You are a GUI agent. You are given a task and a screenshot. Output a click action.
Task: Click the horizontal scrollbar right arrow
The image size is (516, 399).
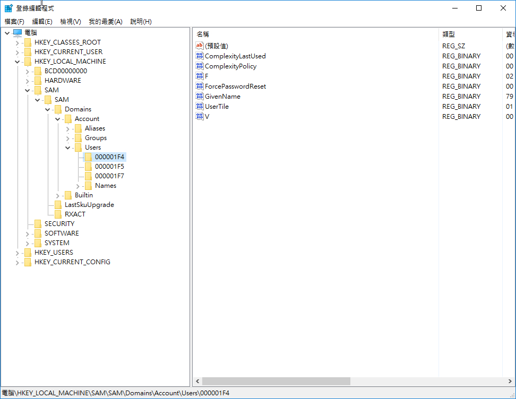click(x=510, y=381)
